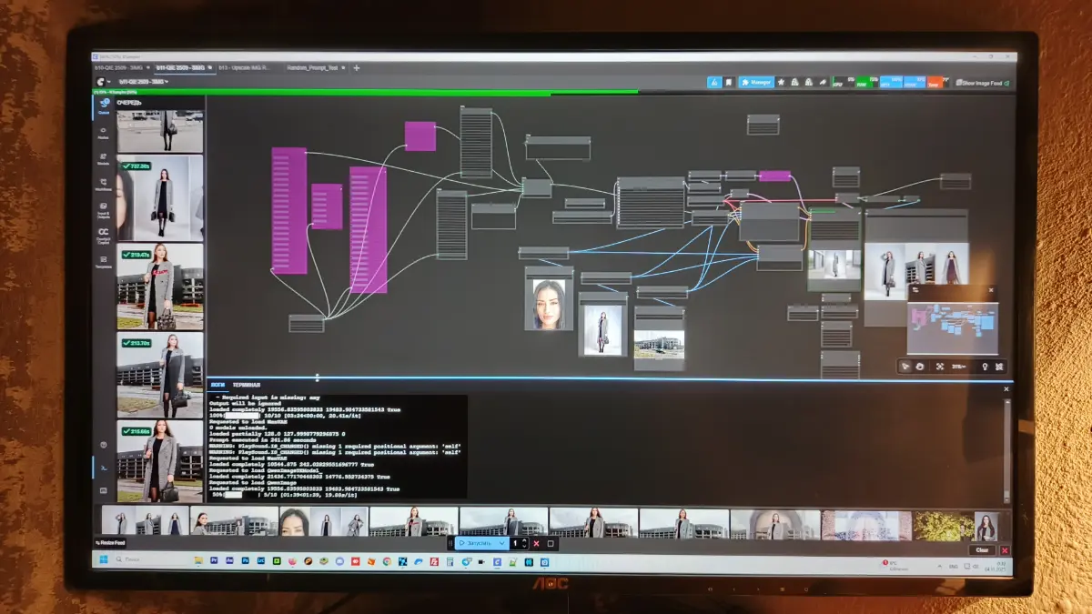Click the minimap preview on the canvas
This screenshot has height=614, width=1092.
[x=953, y=327]
